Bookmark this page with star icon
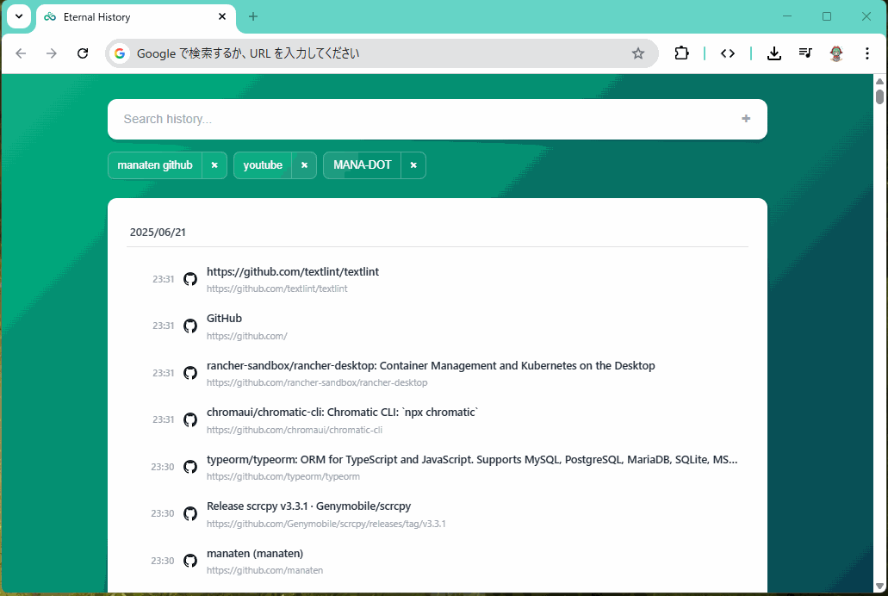888x596 pixels. (x=638, y=53)
